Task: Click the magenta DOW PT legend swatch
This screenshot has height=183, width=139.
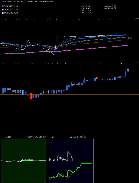Action: coord(3,13)
